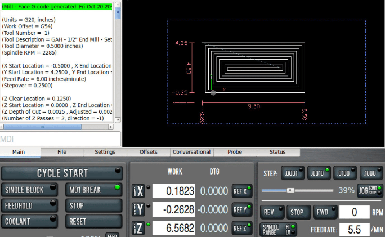Click the 39% jog speed readout

[x=346, y=190]
